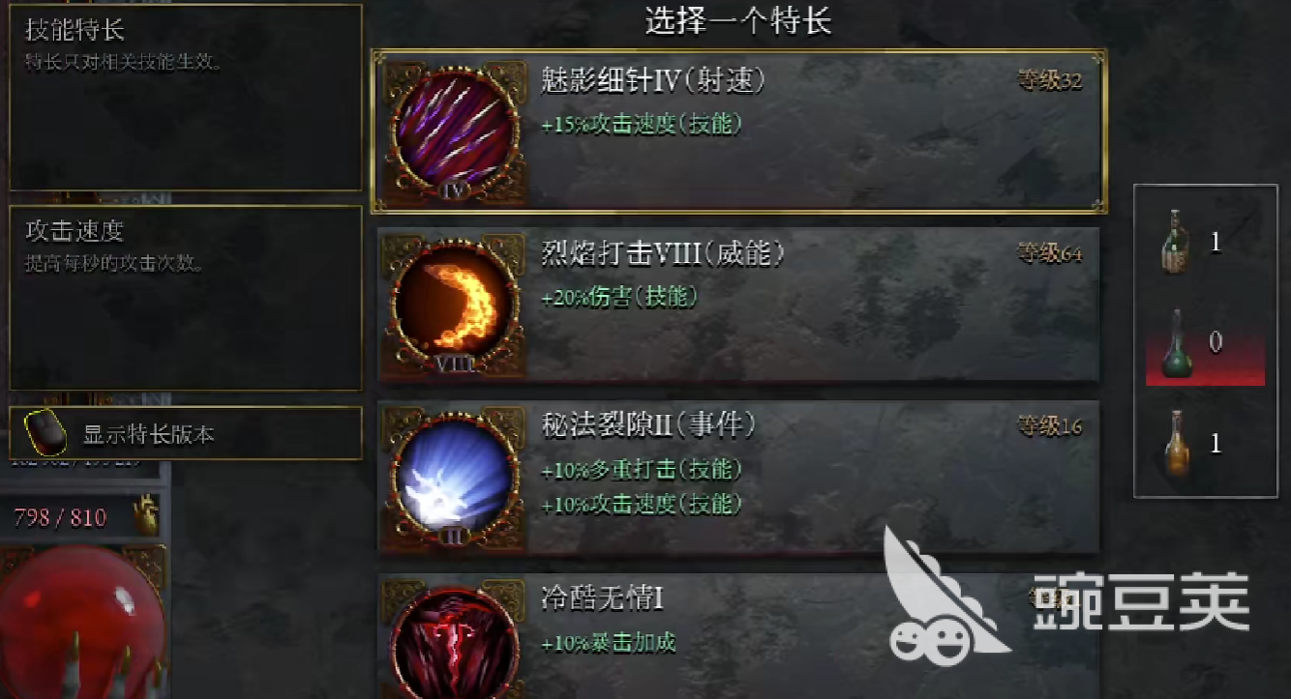The image size is (1291, 699).
Task: Toggle 显示特长版本 option
Action: point(186,433)
